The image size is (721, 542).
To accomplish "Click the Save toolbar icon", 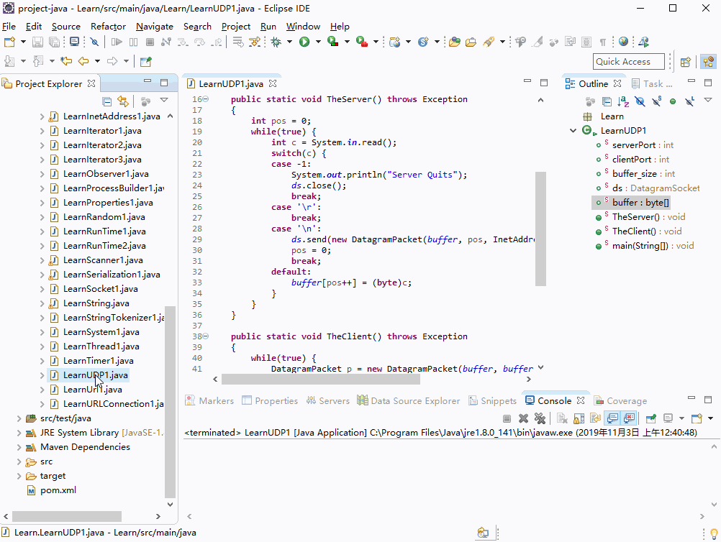I will [x=37, y=42].
